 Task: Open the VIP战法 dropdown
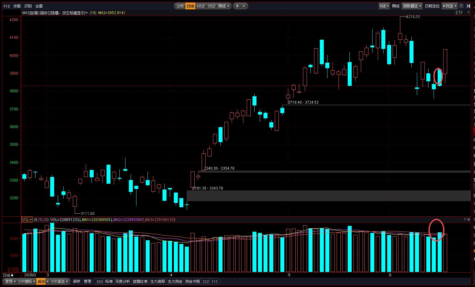tap(60, 281)
